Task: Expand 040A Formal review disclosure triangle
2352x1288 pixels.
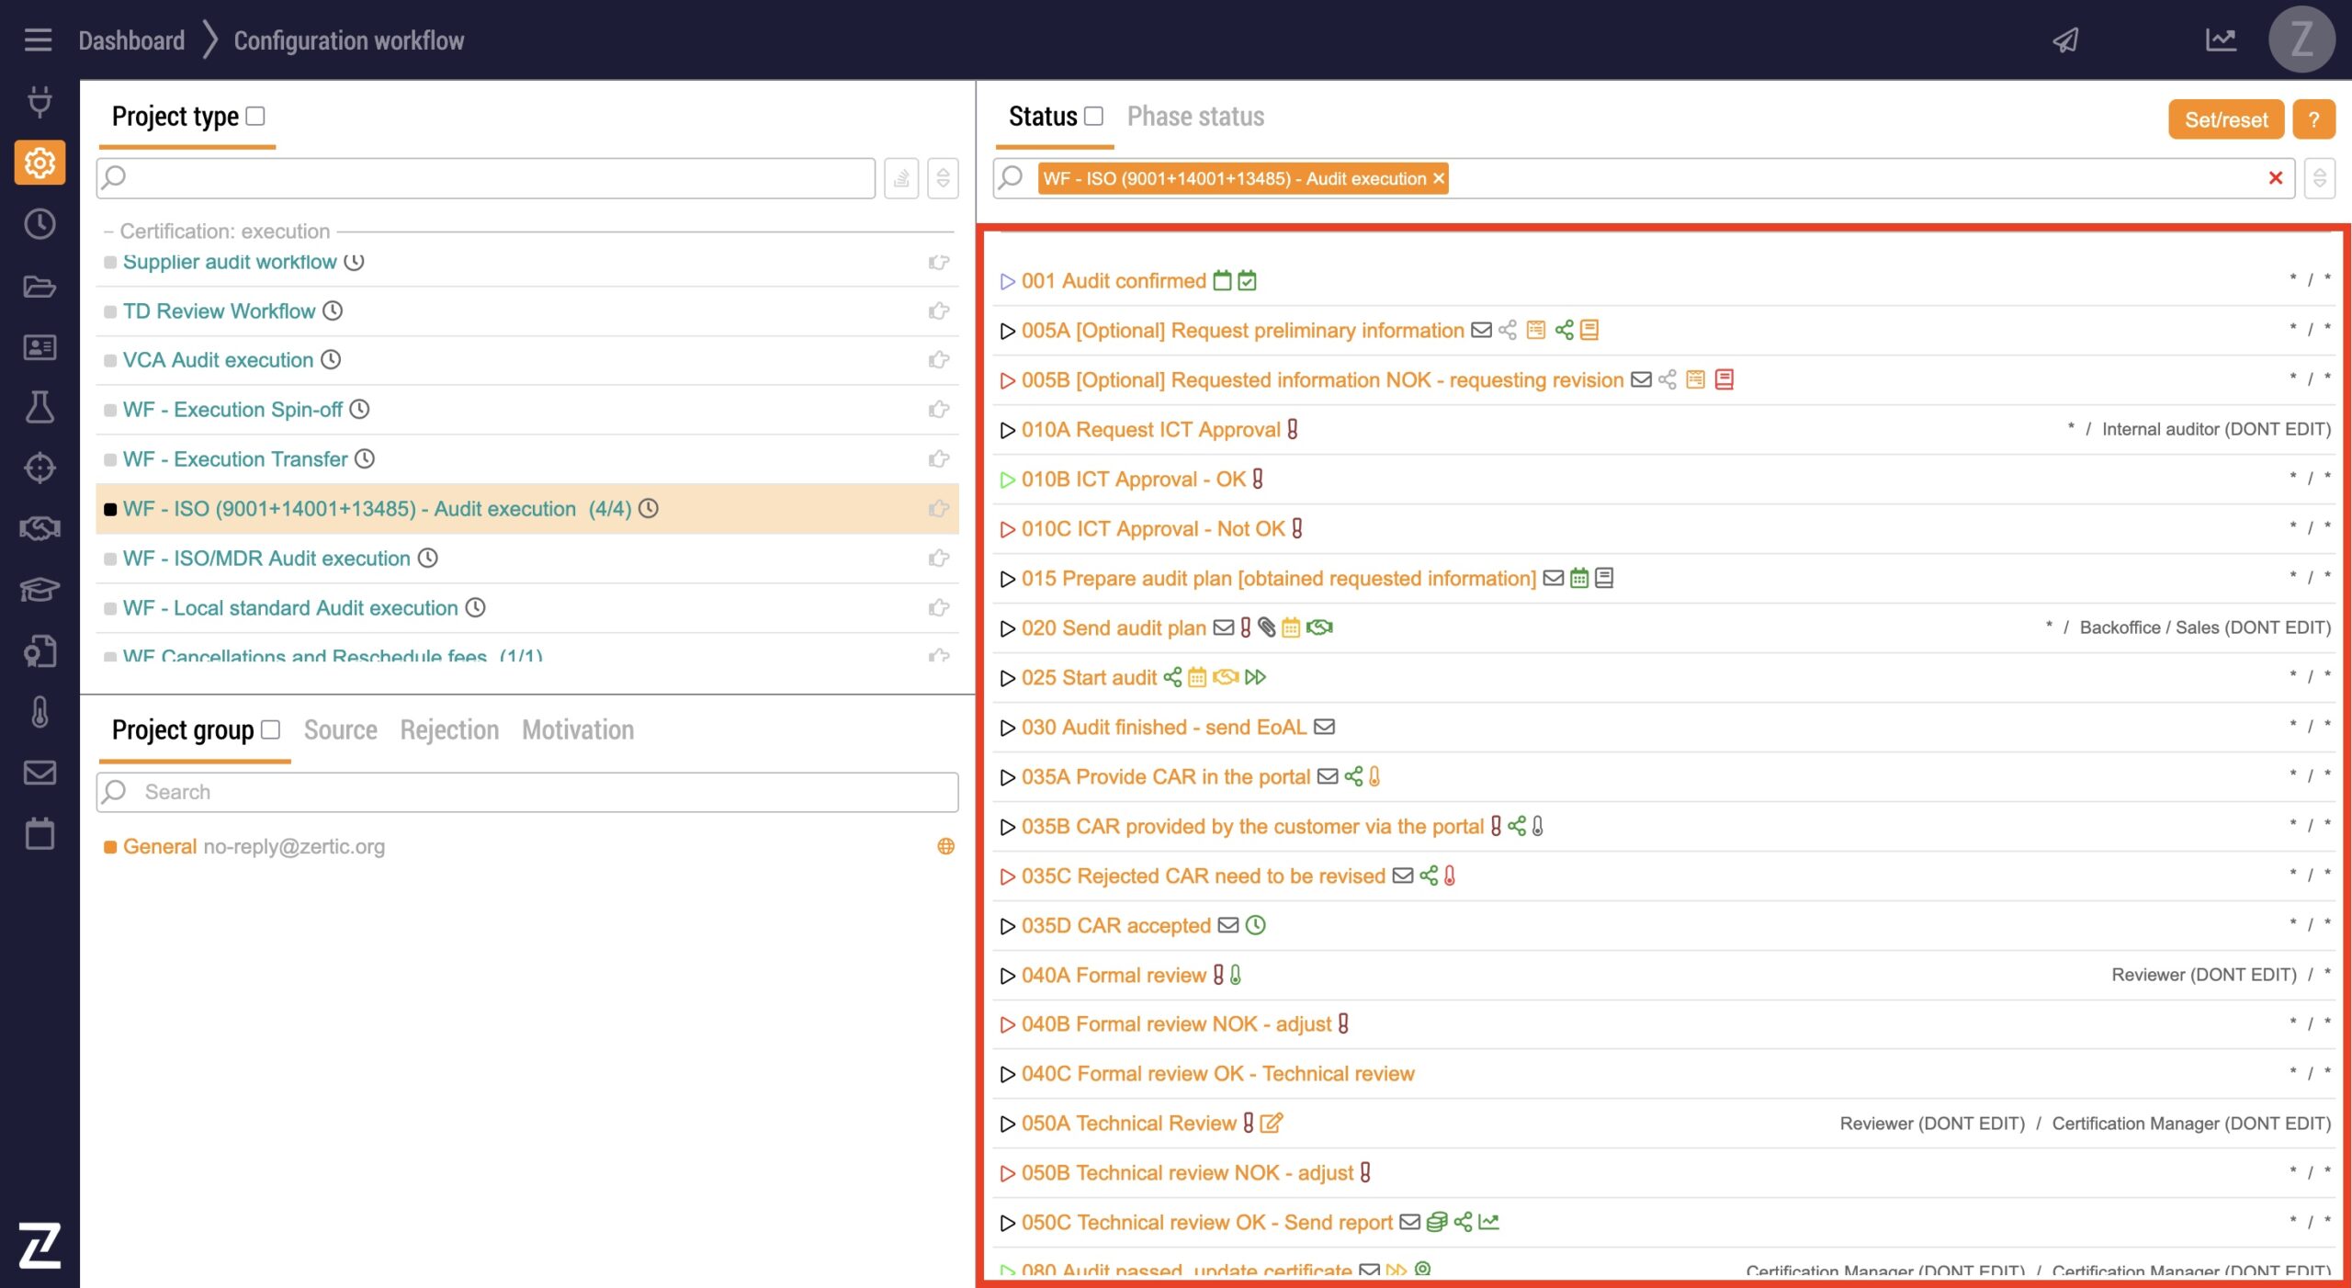Action: point(1007,976)
